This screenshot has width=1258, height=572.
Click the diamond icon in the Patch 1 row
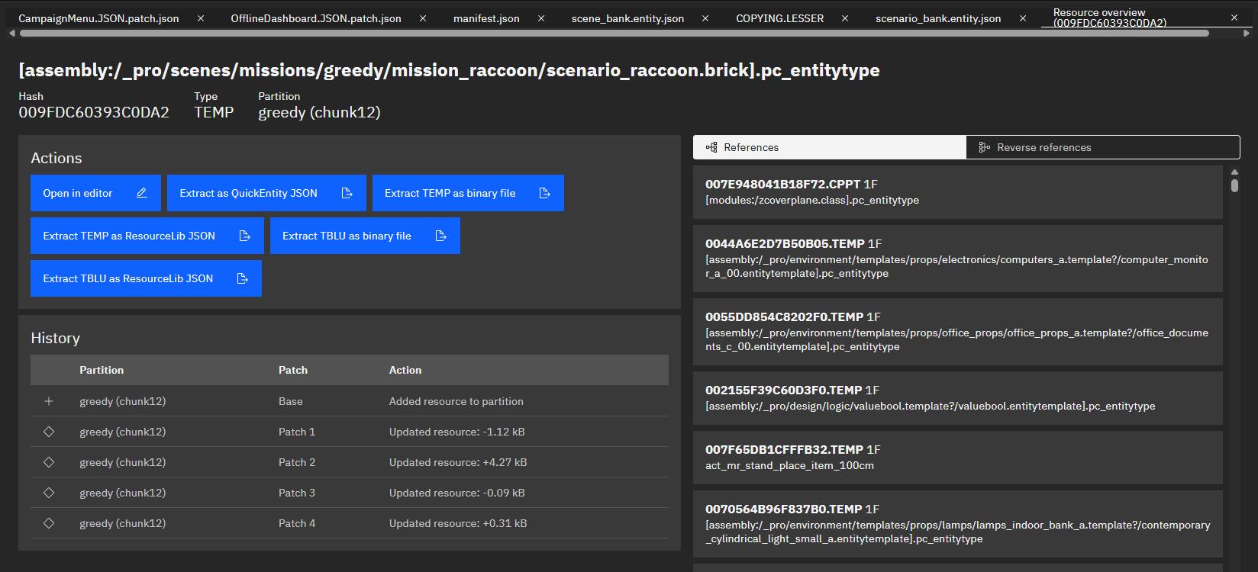point(49,432)
